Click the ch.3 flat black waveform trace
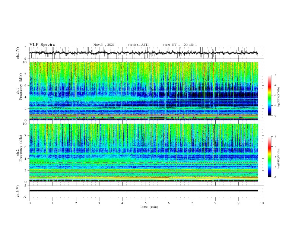This screenshot has height=228, width=295. pyautogui.click(x=143, y=191)
